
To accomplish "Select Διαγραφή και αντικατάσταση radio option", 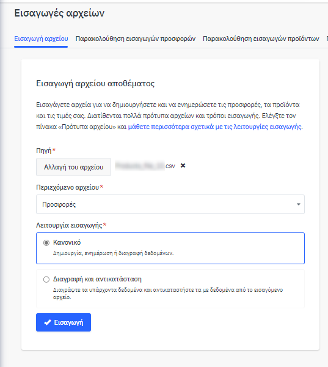I will [x=46, y=280].
